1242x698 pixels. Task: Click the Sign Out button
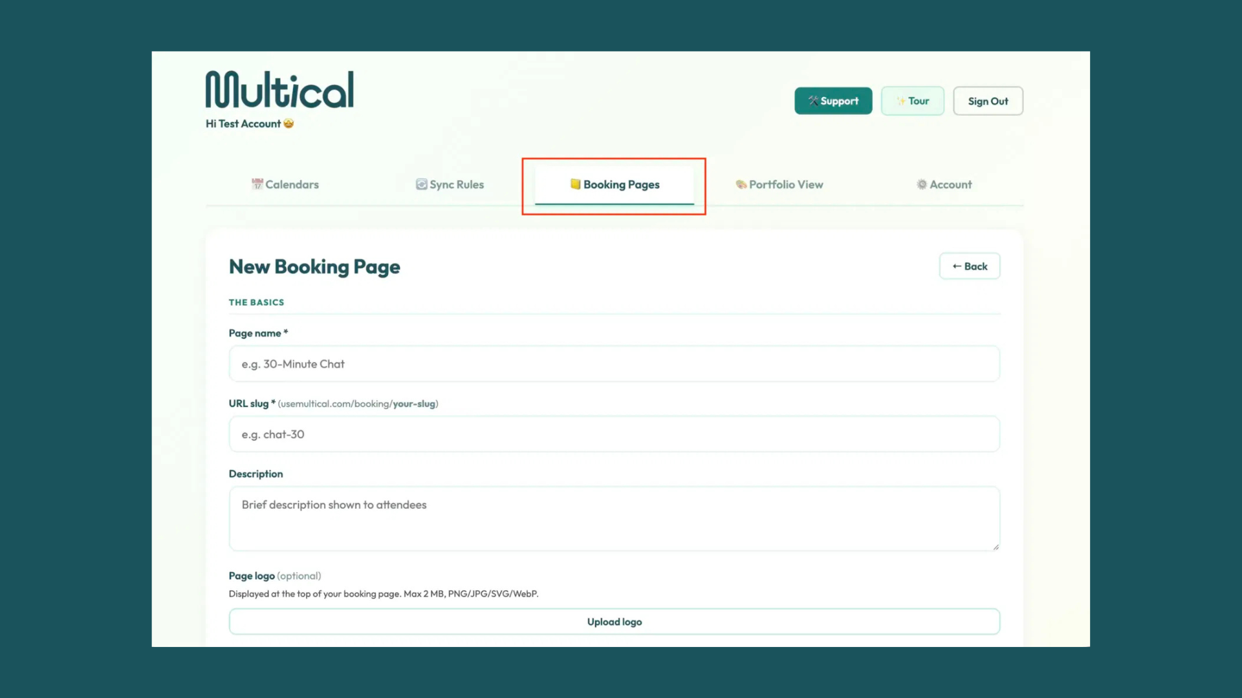[x=988, y=101]
